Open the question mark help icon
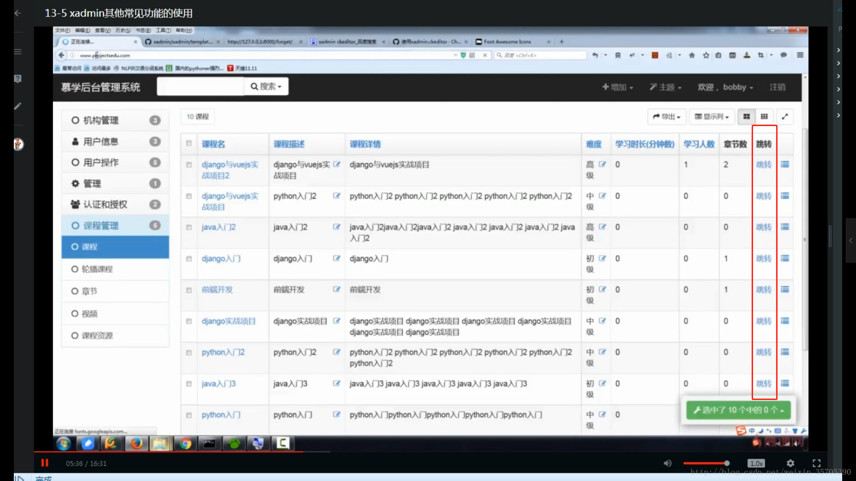The height and width of the screenshot is (481, 856). (18, 79)
